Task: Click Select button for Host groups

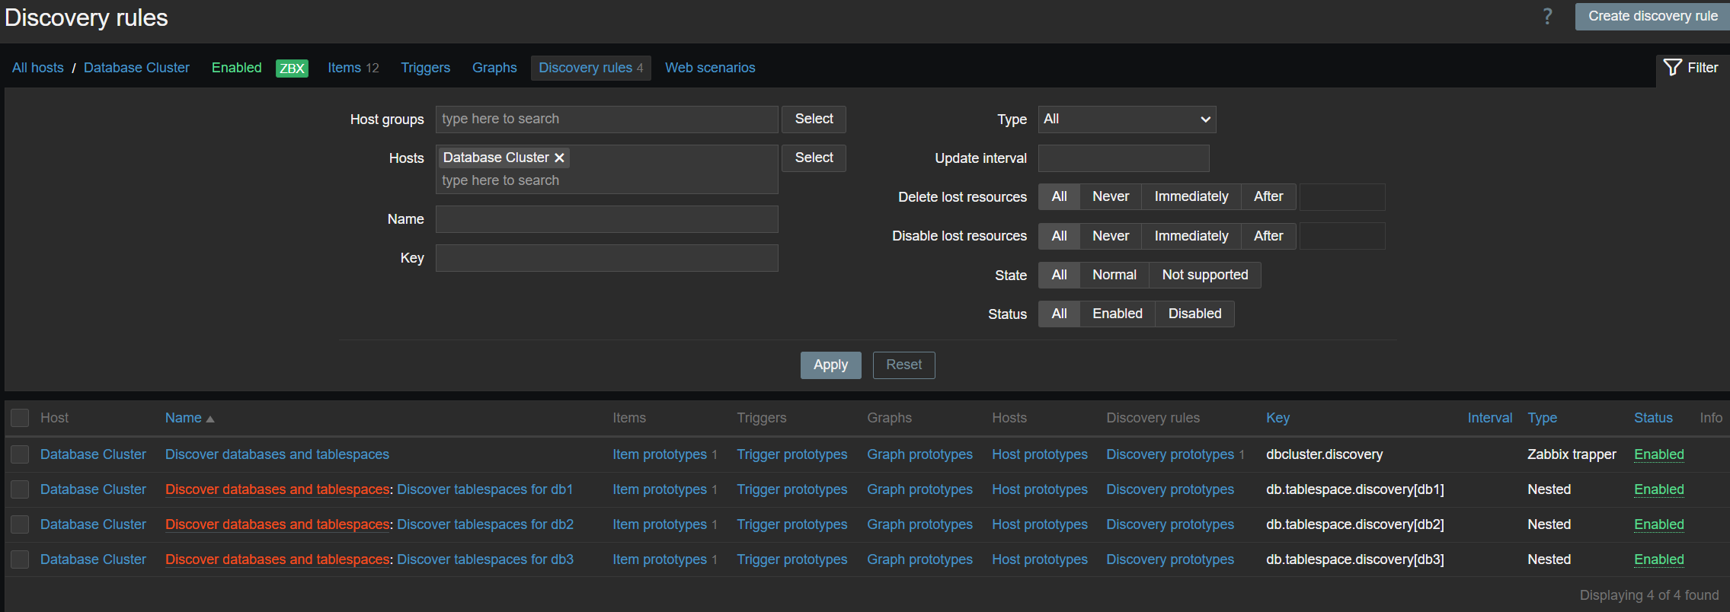Action: coord(814,119)
